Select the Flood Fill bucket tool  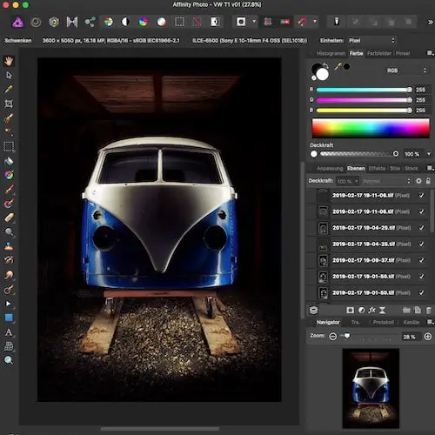(x=9, y=161)
